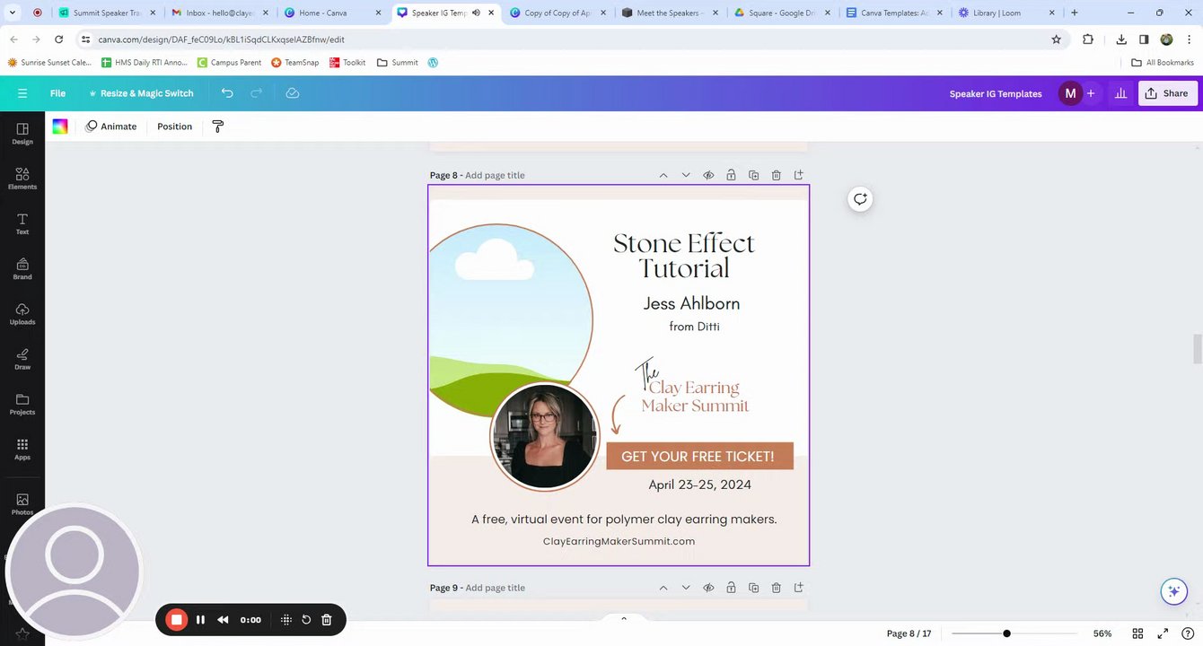Adjust the zoom slider handle

tap(1006, 633)
